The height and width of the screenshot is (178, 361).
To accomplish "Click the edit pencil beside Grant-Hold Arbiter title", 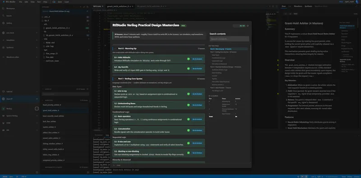I will pos(87,11).
